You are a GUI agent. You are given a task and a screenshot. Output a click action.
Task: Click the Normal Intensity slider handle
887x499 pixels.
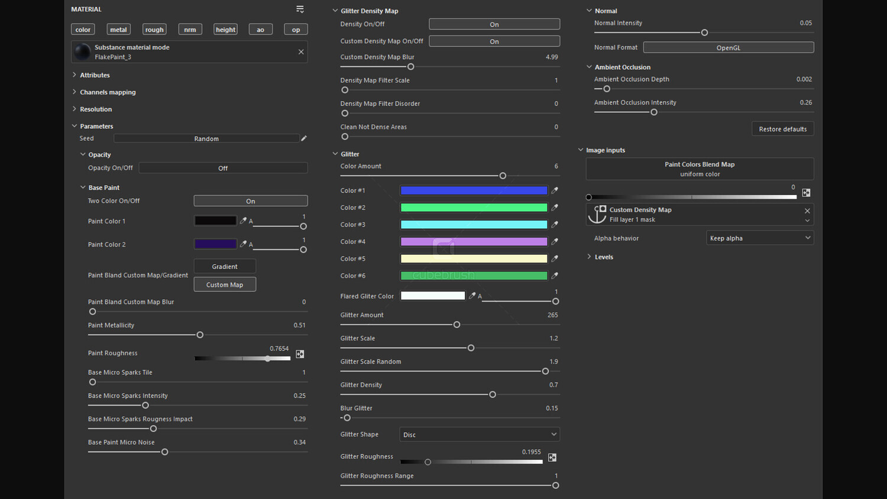click(x=704, y=33)
